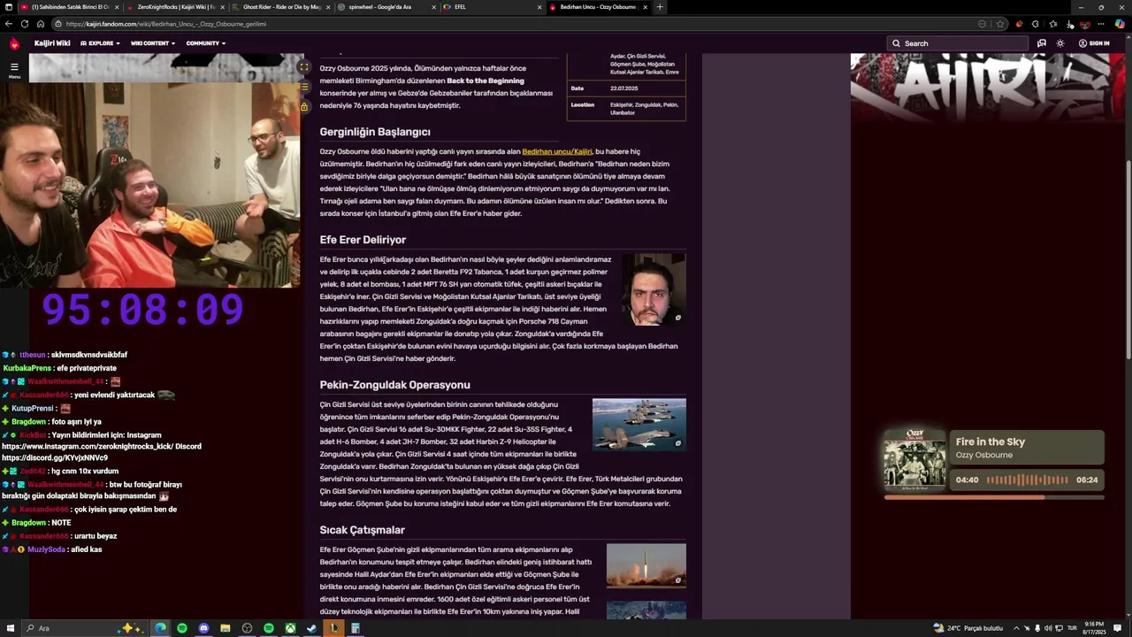Seek in the Fire in the Sky waveform

click(1027, 480)
